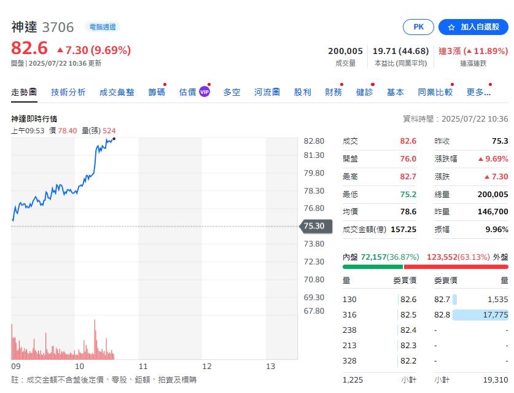
Task: Open the PK comparison button
Action: pos(418,27)
